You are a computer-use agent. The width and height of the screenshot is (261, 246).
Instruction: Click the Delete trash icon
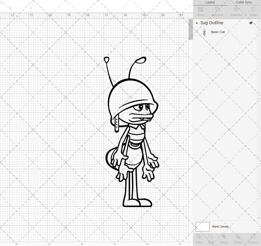(253, 9)
